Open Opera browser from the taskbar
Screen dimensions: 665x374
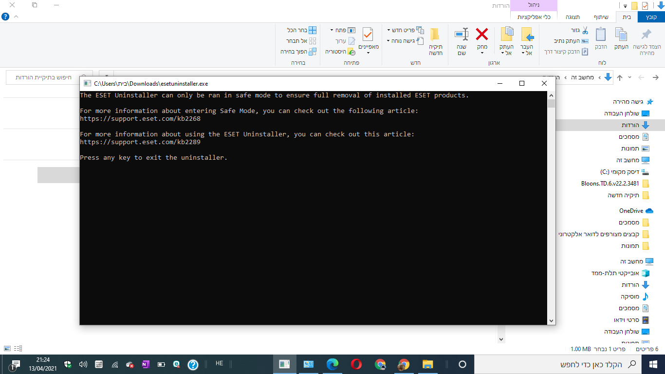point(356,364)
